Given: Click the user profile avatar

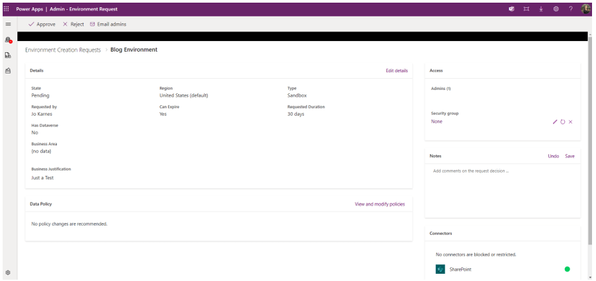Looking at the screenshot, I should click(x=585, y=9).
